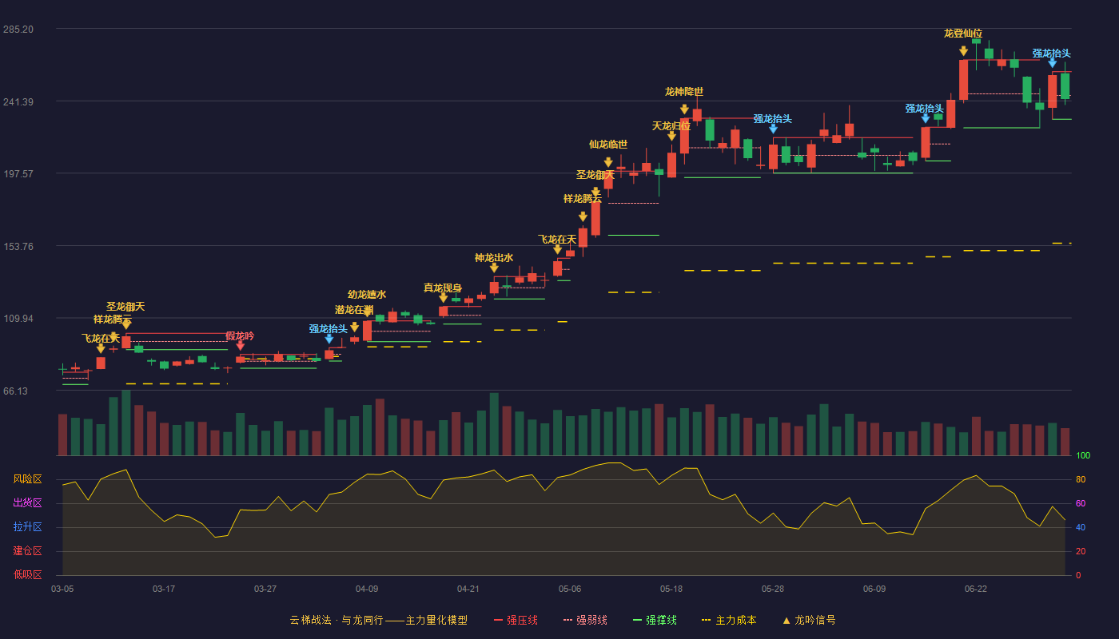Image resolution: width=1119 pixels, height=639 pixels.
Task: Click the 05-18 date axis label
Action: (671, 589)
